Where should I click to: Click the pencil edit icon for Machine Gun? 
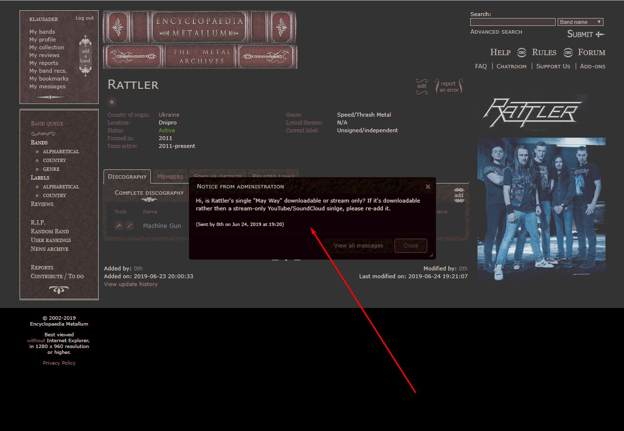[129, 226]
